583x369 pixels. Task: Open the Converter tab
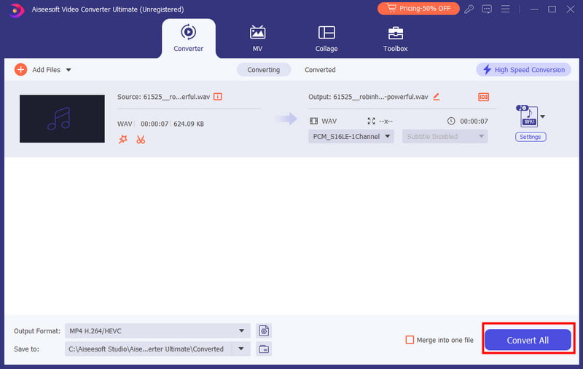pos(189,39)
